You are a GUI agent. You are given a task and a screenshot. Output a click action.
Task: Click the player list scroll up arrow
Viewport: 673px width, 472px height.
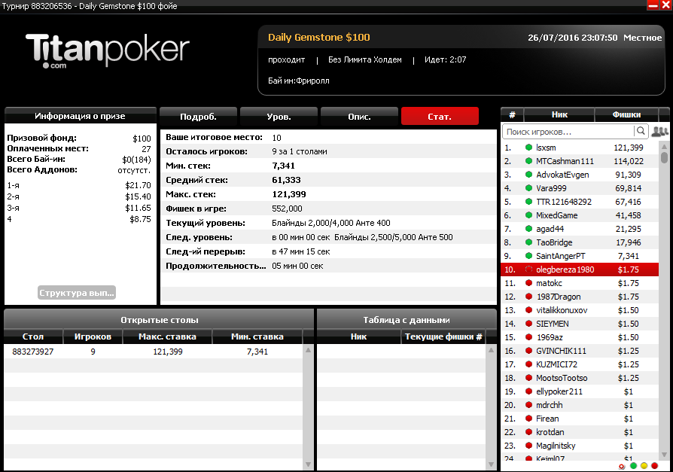coord(664,147)
